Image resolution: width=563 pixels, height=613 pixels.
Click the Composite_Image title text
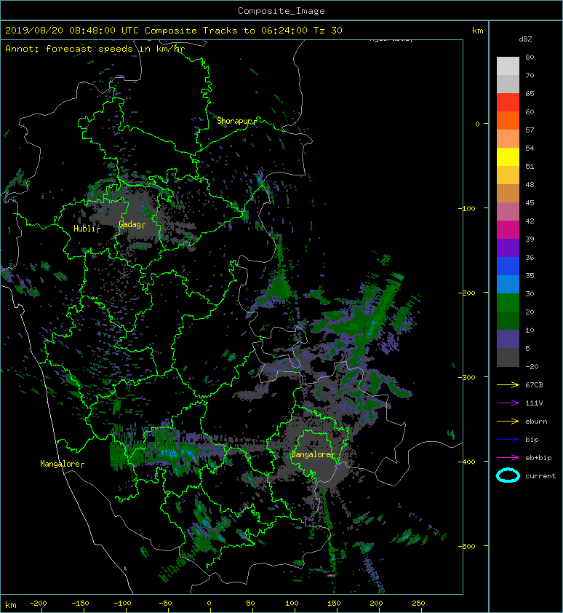point(281,11)
